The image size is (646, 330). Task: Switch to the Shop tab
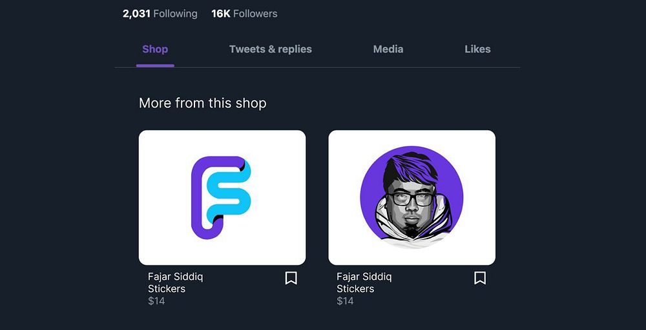[155, 49]
